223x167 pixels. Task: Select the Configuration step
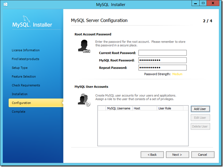pyautogui.click(x=21, y=103)
